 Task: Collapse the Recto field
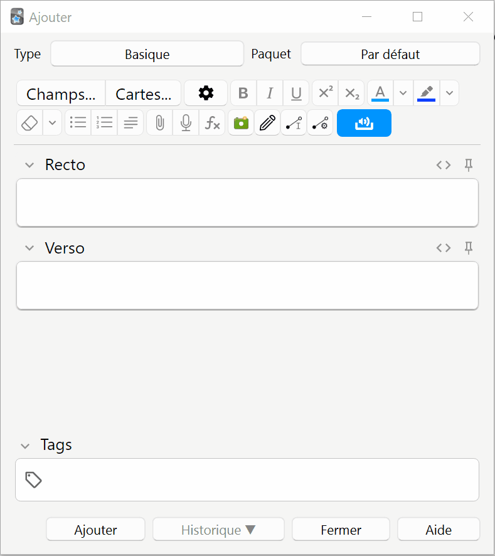tap(29, 165)
